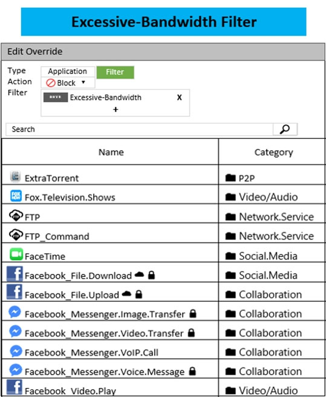Add another filter with plus sign
The width and height of the screenshot is (326, 397).
[116, 109]
